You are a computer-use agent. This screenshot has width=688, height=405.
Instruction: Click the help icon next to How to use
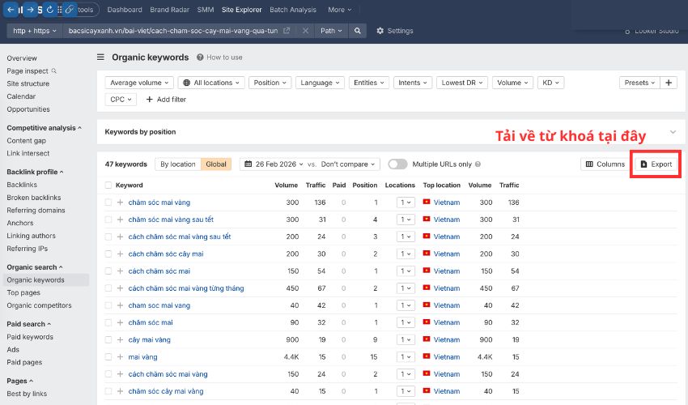(200, 58)
